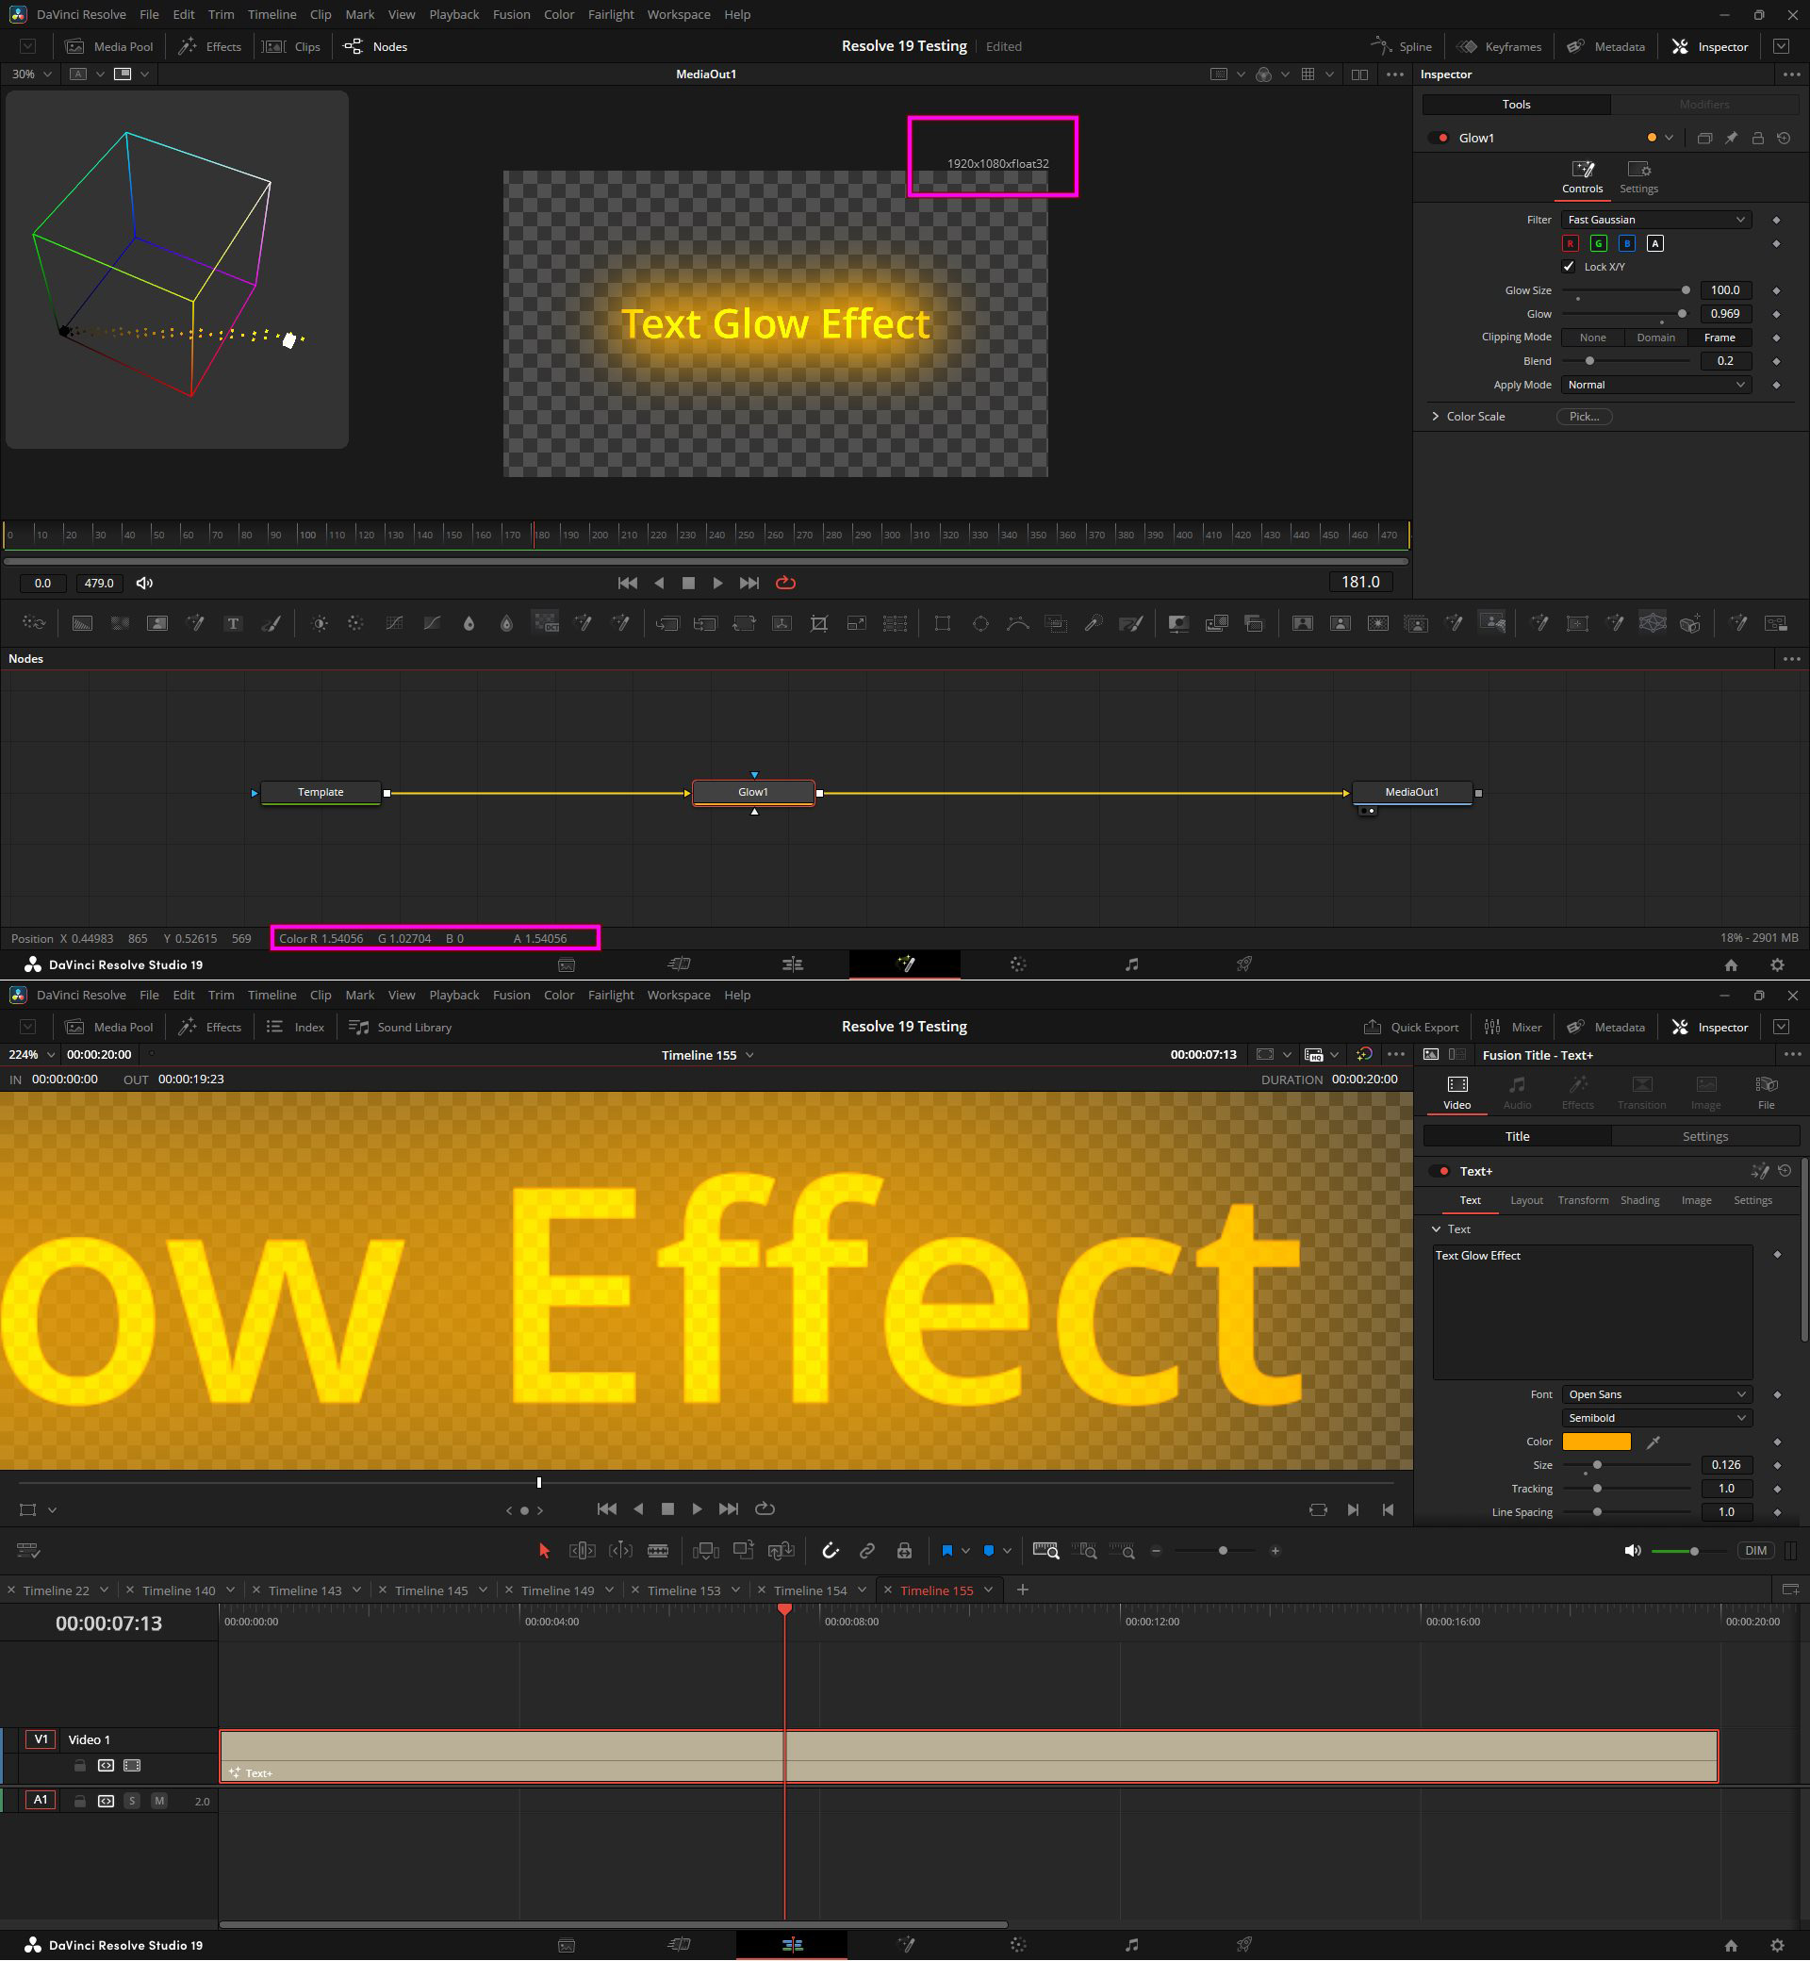
Task: Lock the Glow1 tool in Inspector
Action: [x=1758, y=138]
